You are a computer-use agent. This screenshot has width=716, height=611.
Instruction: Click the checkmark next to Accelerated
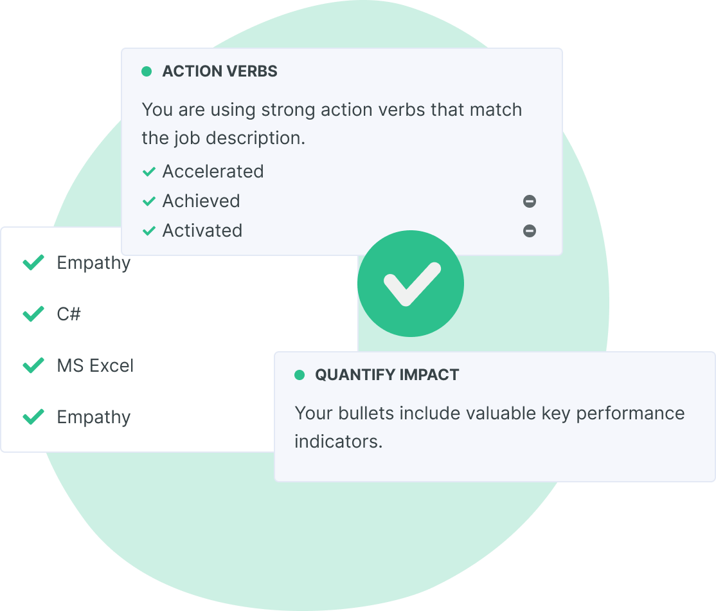pos(149,172)
